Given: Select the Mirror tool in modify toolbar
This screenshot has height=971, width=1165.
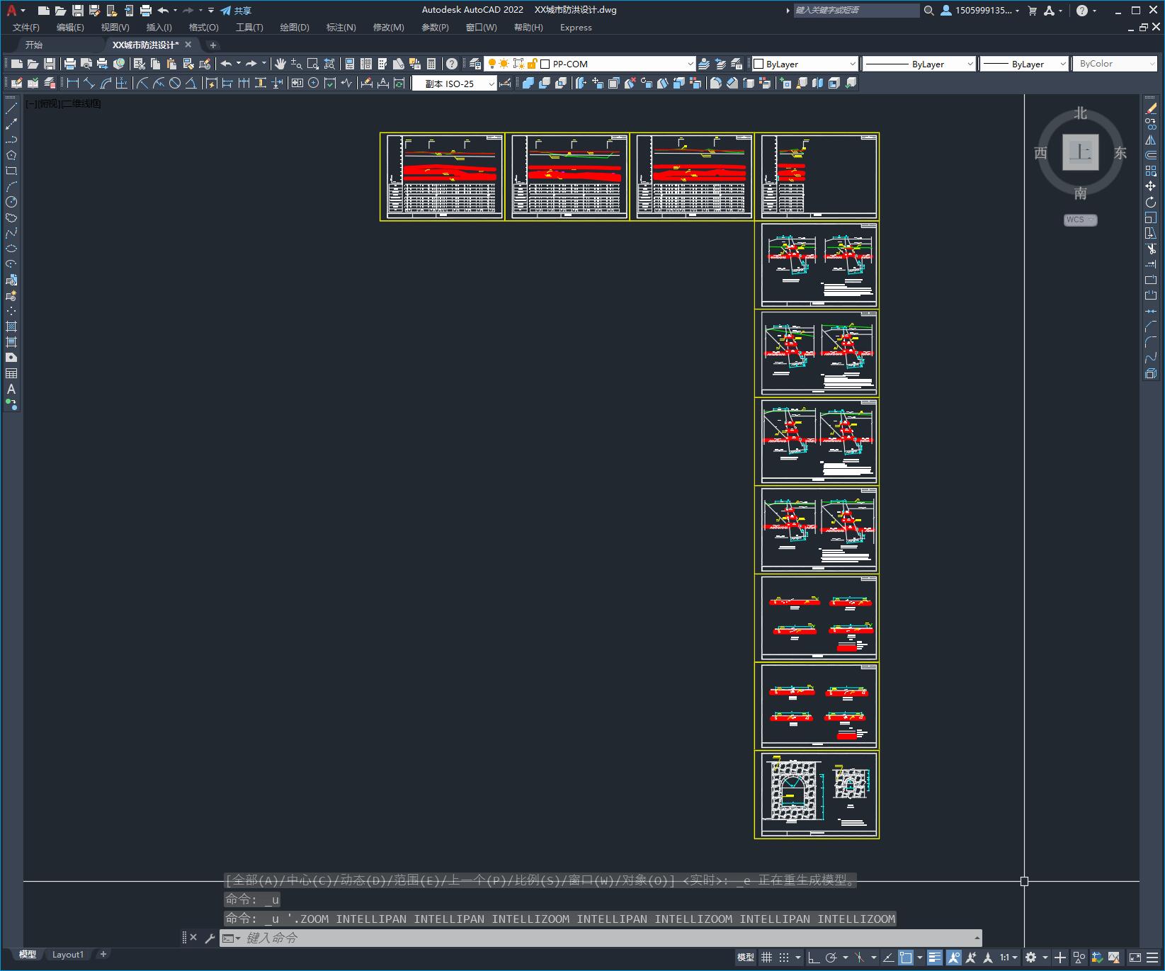Looking at the screenshot, I should tap(1151, 140).
